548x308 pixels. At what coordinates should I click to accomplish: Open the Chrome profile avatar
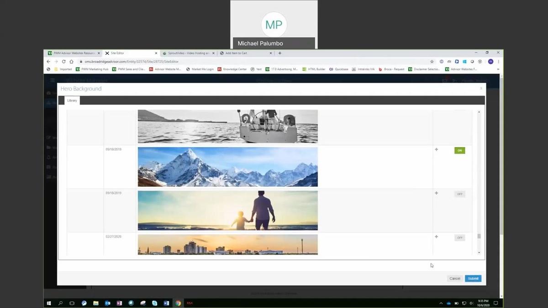(x=490, y=61)
